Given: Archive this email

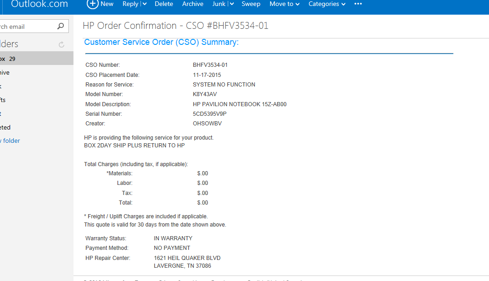Looking at the screenshot, I should pyautogui.click(x=193, y=4).
